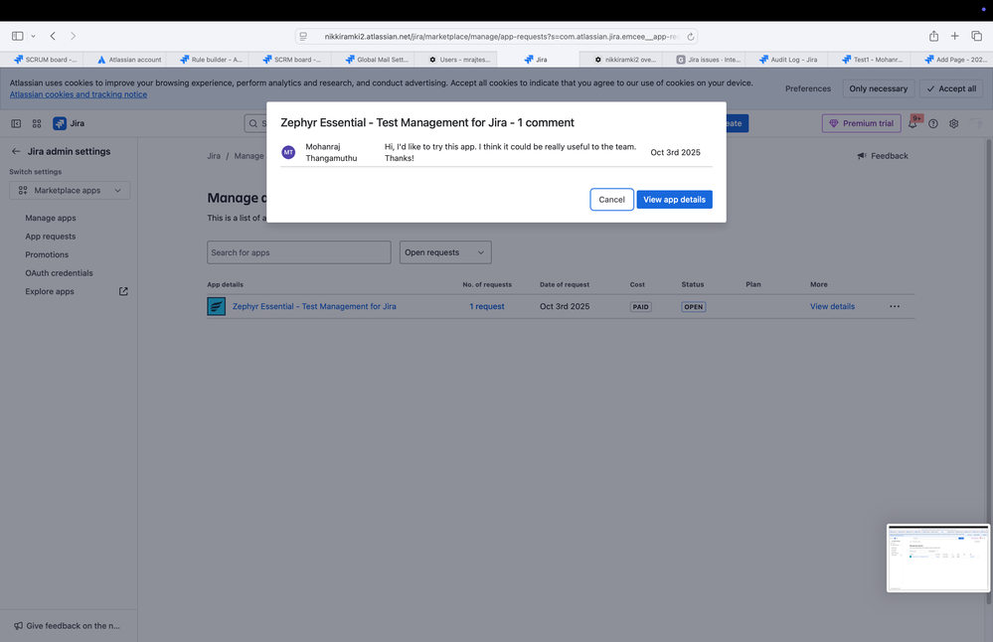Cancel the comment dialog
Screen dimensions: 993x642
tap(611, 199)
